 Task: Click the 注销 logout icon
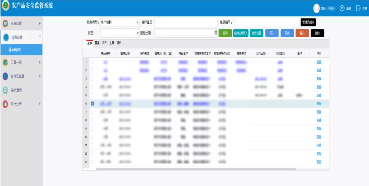[x=358, y=9]
